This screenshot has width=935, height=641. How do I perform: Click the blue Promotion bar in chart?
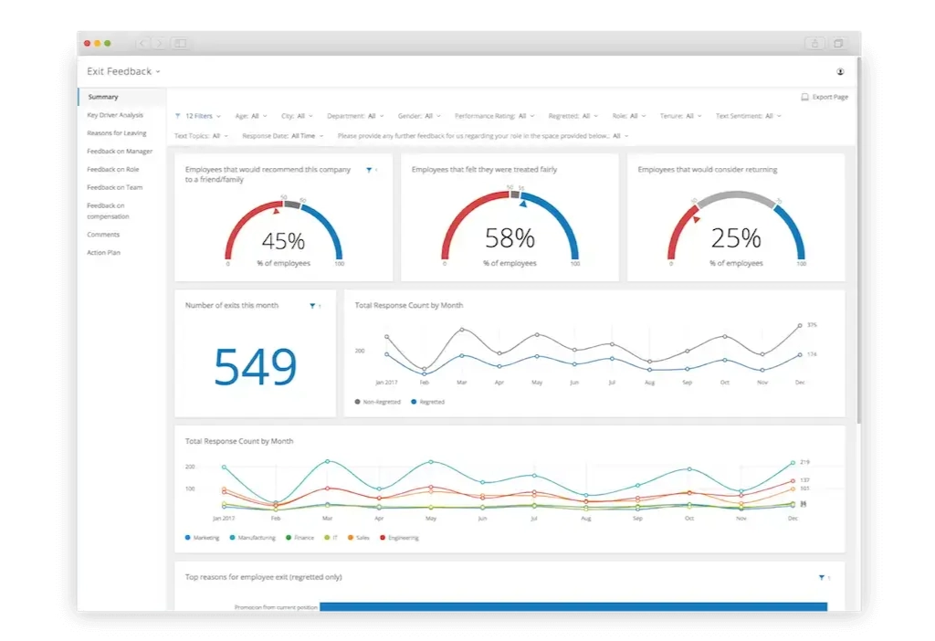click(573, 606)
